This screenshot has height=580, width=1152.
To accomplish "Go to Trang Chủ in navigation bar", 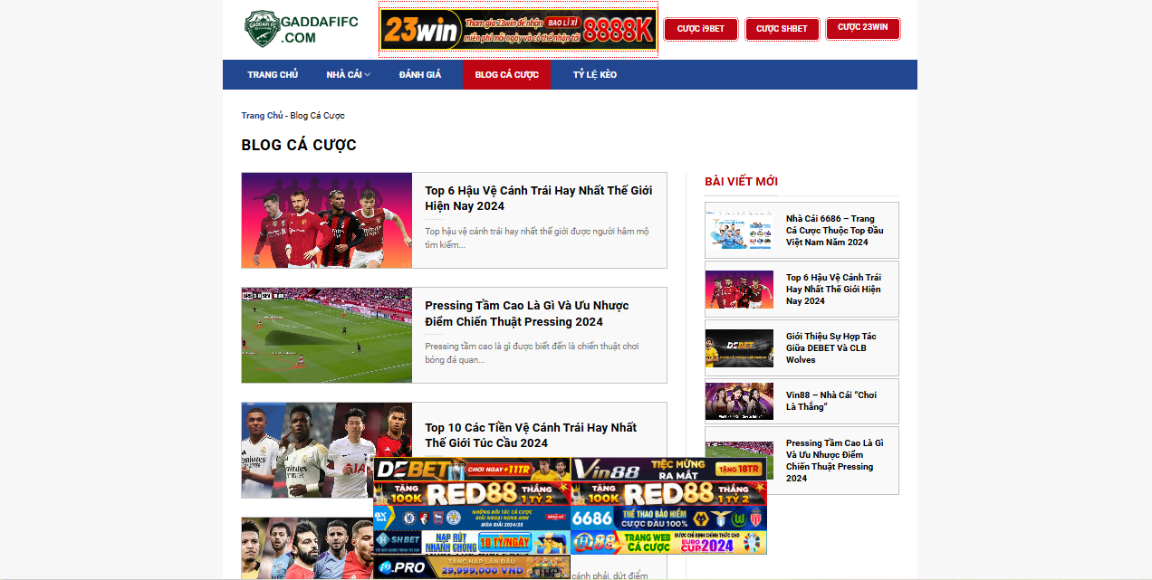I will 273,74.
